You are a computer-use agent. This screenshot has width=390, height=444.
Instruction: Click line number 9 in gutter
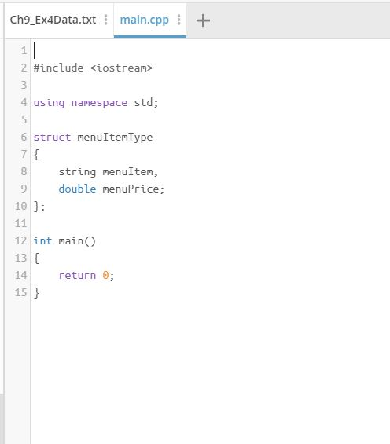pos(24,189)
